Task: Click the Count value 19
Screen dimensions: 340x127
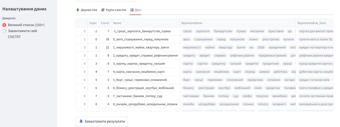Action: pos(105,39)
